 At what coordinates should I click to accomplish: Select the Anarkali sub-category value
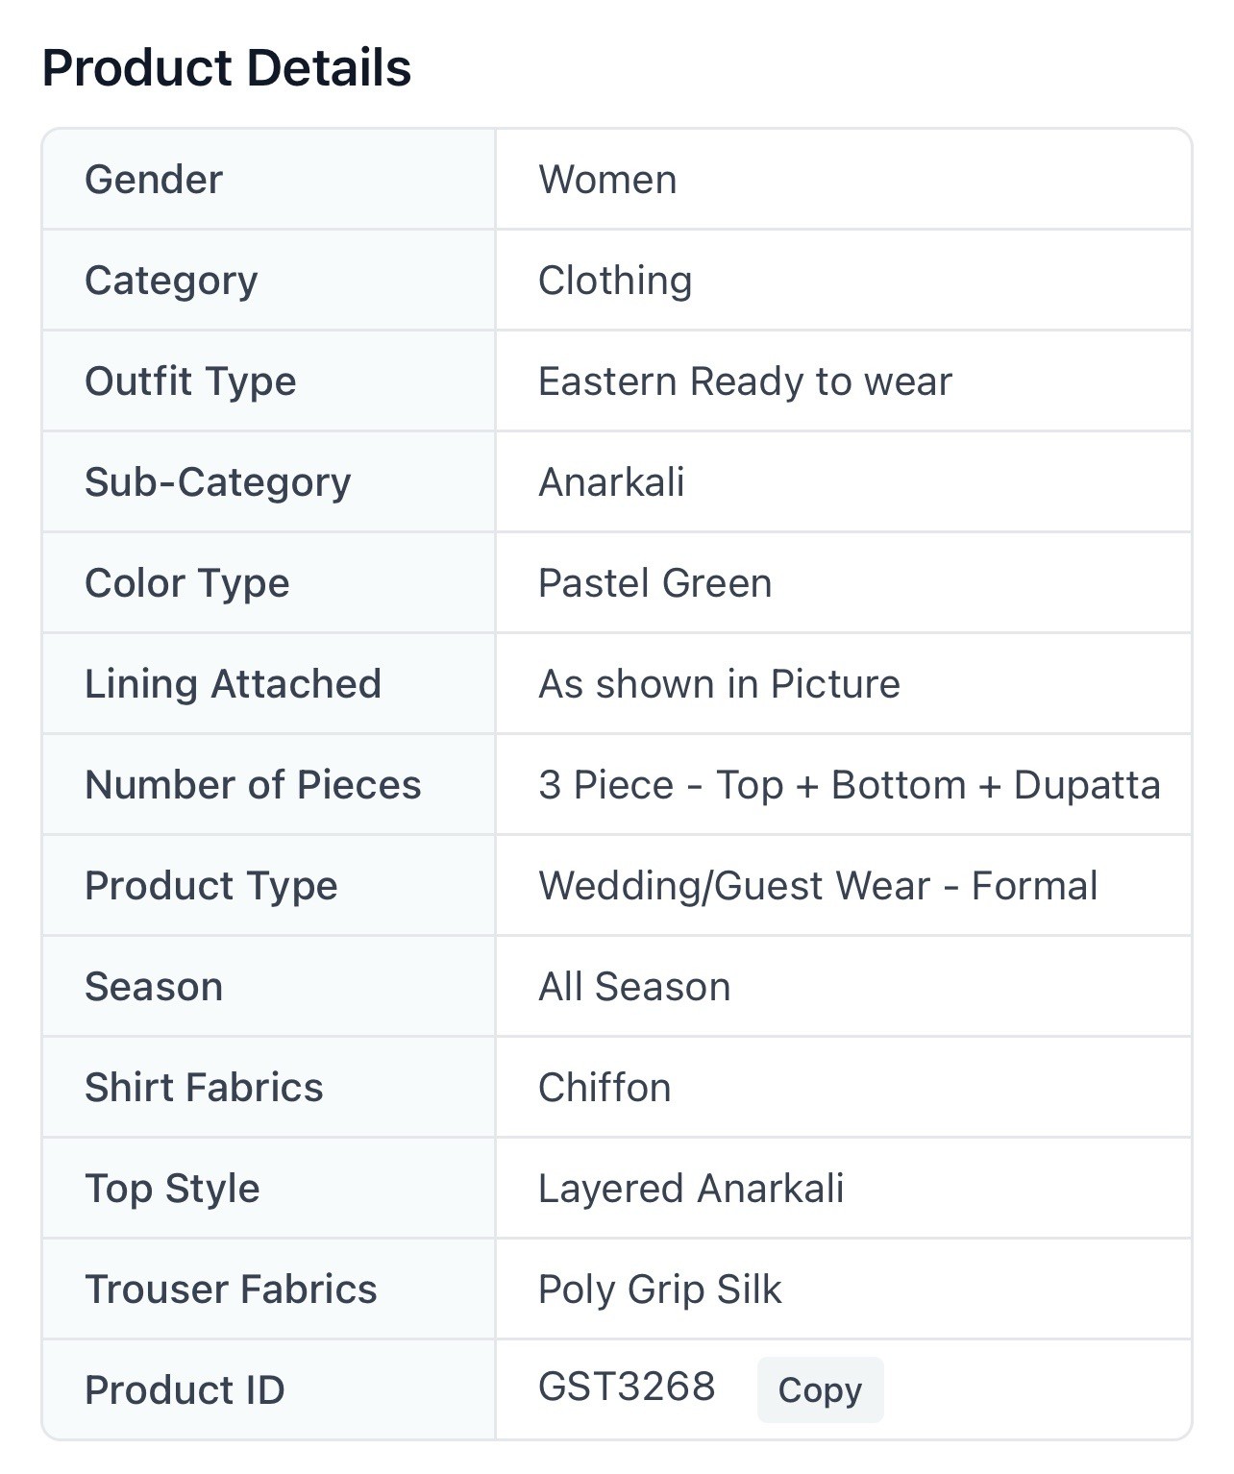(x=611, y=482)
